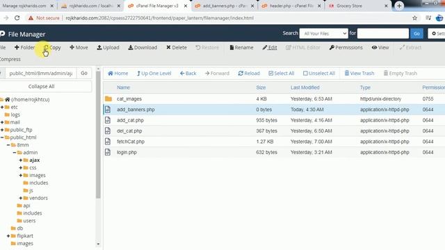The width and height of the screenshot is (445, 250).
Task: Switch to the Grocery Store browser tab
Action: click(x=358, y=6)
